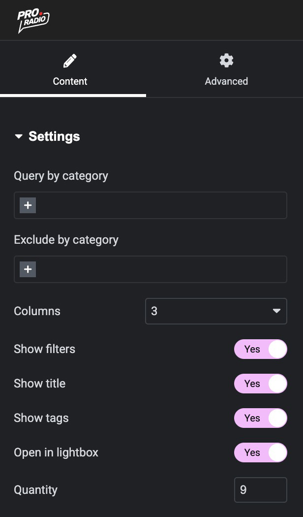Click plus icon under Exclude by category
This screenshot has height=517, width=303.
pyautogui.click(x=28, y=269)
